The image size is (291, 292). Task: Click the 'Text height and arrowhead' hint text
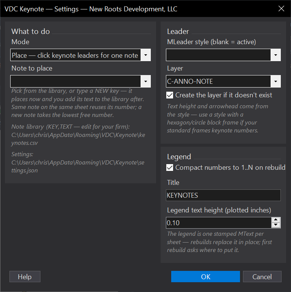click(x=218, y=118)
